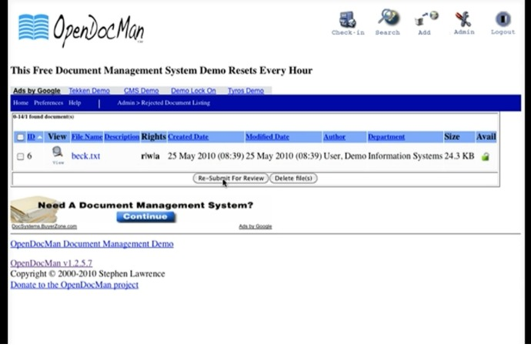
Task: Tick the checkbox for document 6
Action: (x=20, y=156)
